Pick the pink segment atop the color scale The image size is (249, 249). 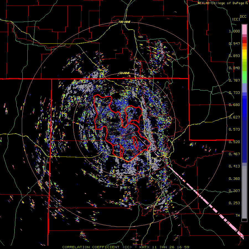[x=244, y=29]
